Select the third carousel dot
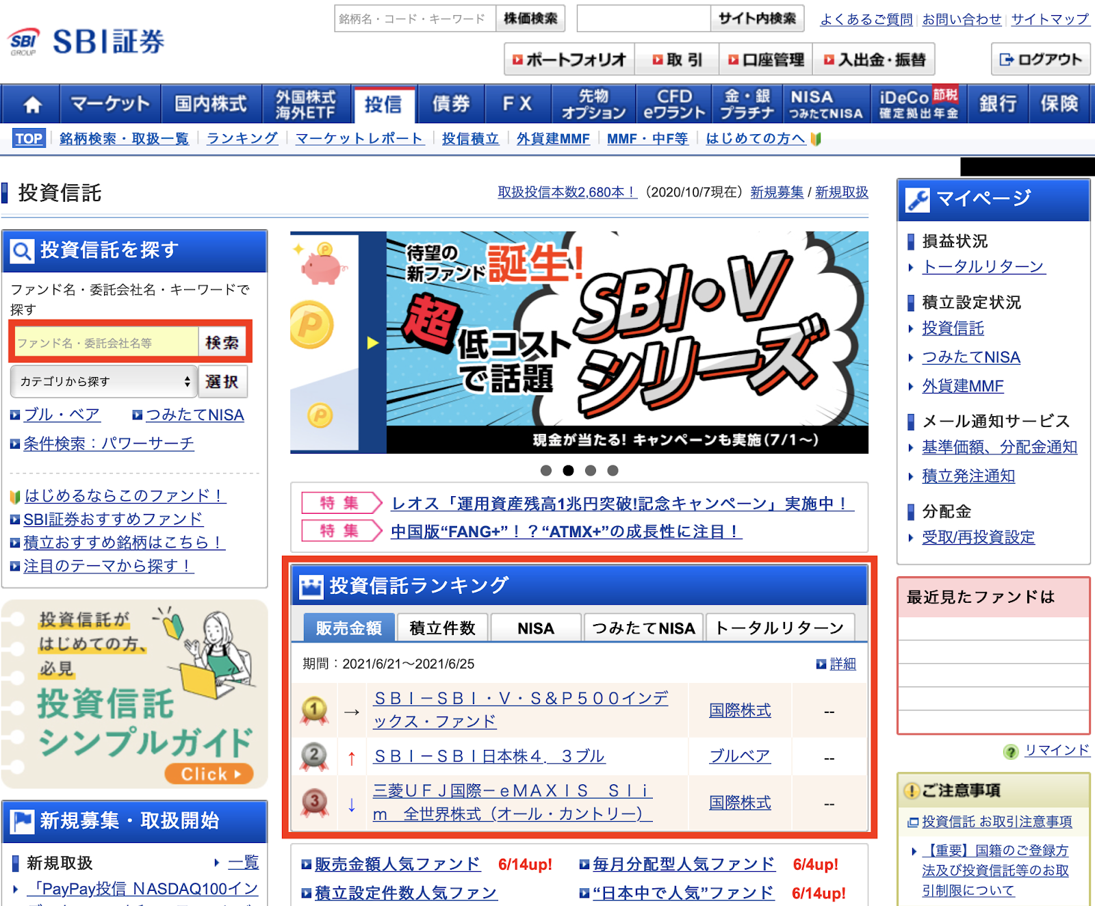 point(591,470)
